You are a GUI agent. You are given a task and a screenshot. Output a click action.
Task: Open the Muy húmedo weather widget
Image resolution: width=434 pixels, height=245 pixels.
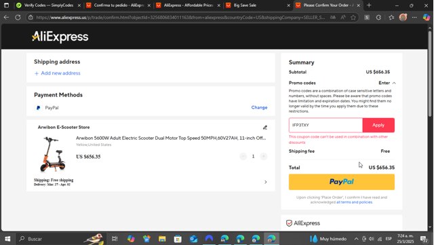point(328,239)
